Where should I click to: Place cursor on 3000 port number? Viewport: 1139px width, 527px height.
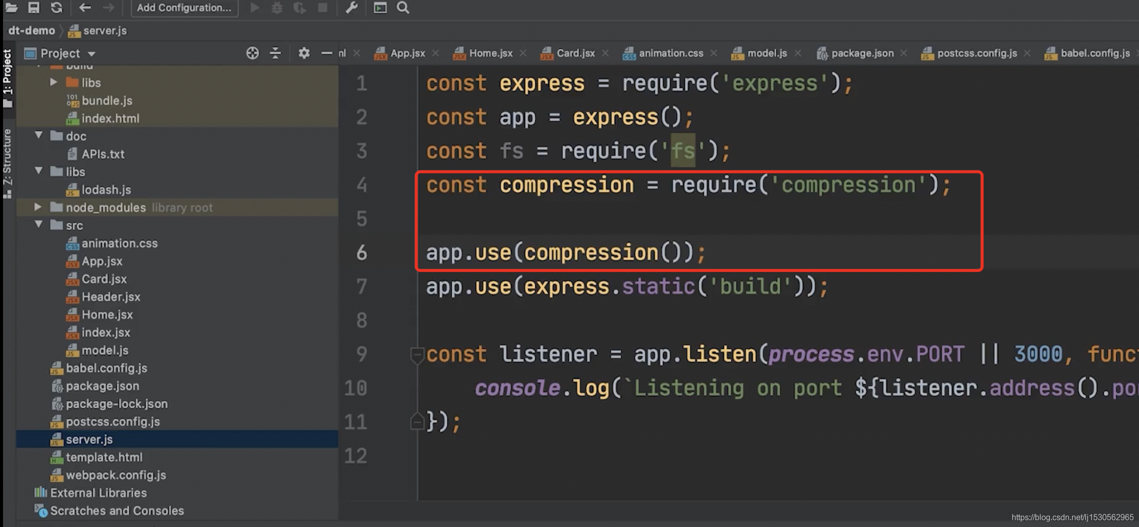[x=1038, y=355]
